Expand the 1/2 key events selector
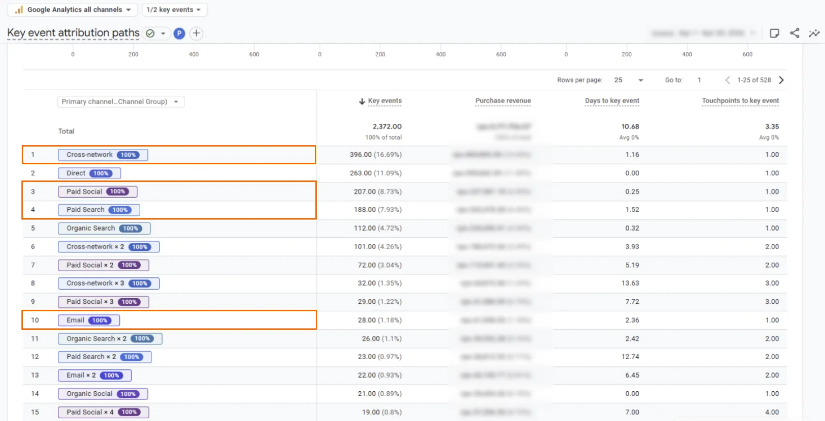This screenshot has height=421, width=825. click(x=174, y=9)
